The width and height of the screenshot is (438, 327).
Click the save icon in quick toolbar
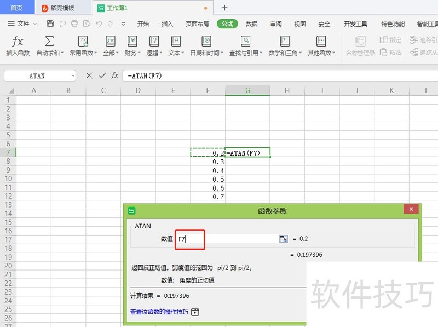coord(50,24)
